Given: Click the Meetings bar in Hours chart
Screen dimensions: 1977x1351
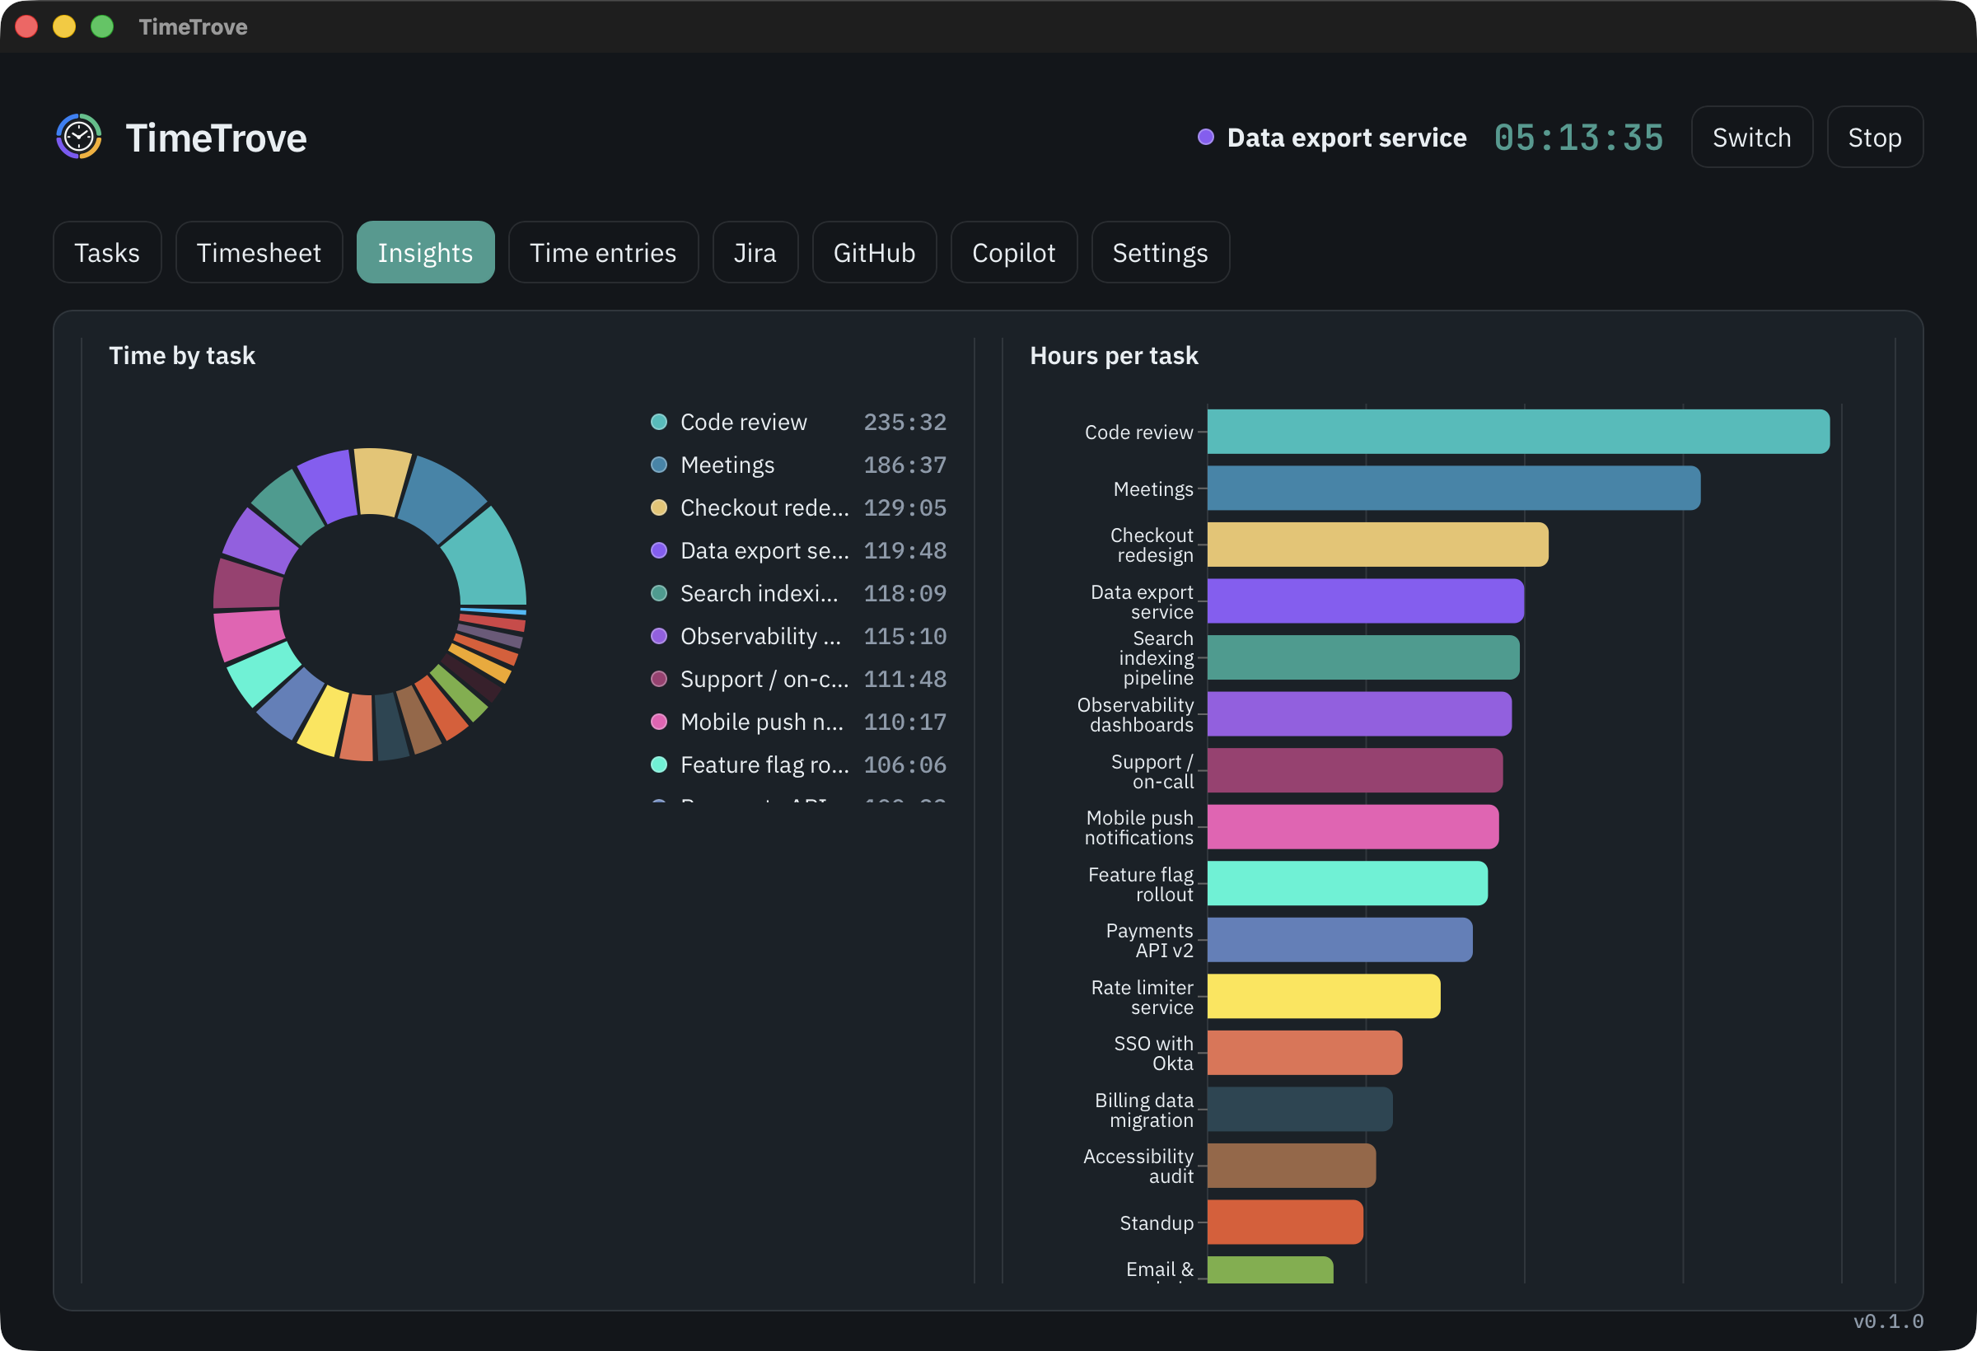Looking at the screenshot, I should pos(1454,489).
